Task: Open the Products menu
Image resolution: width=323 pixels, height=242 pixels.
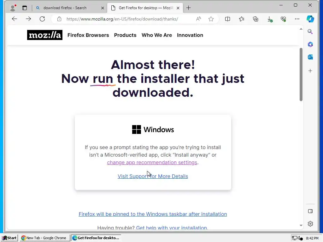Action: (125, 35)
